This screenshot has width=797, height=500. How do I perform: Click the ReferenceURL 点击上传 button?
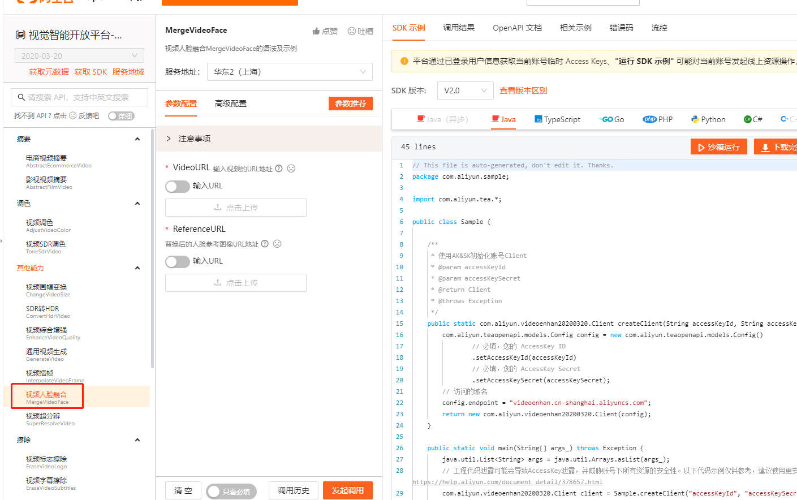point(236,283)
